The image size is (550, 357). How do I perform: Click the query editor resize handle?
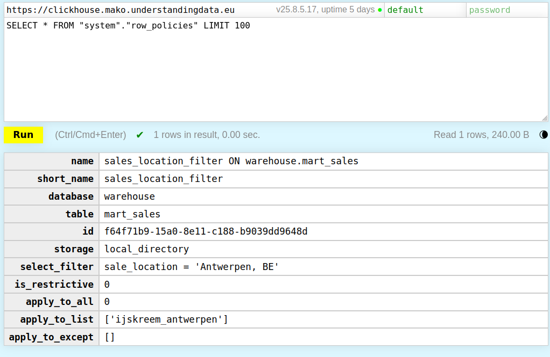click(x=544, y=118)
